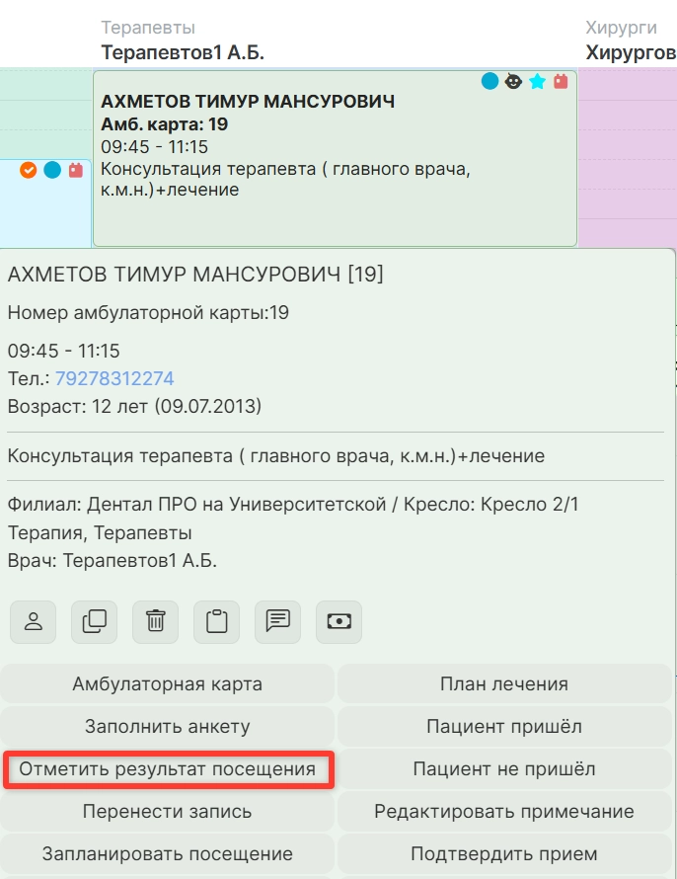Open the patient profile person icon
Image resolution: width=677 pixels, height=879 pixels.
point(33,621)
